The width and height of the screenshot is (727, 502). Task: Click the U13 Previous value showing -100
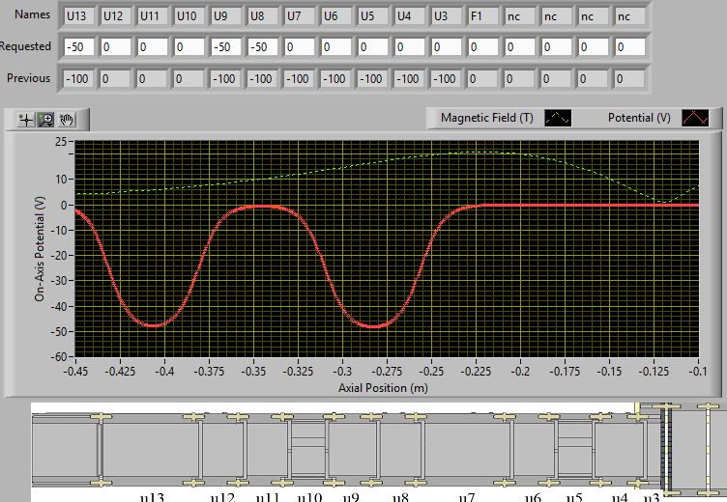coord(79,79)
